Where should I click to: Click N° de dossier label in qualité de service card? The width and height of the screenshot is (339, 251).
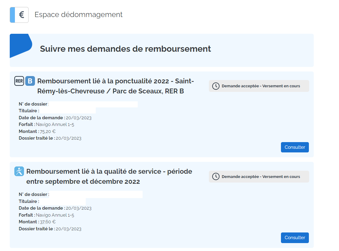coord(34,194)
